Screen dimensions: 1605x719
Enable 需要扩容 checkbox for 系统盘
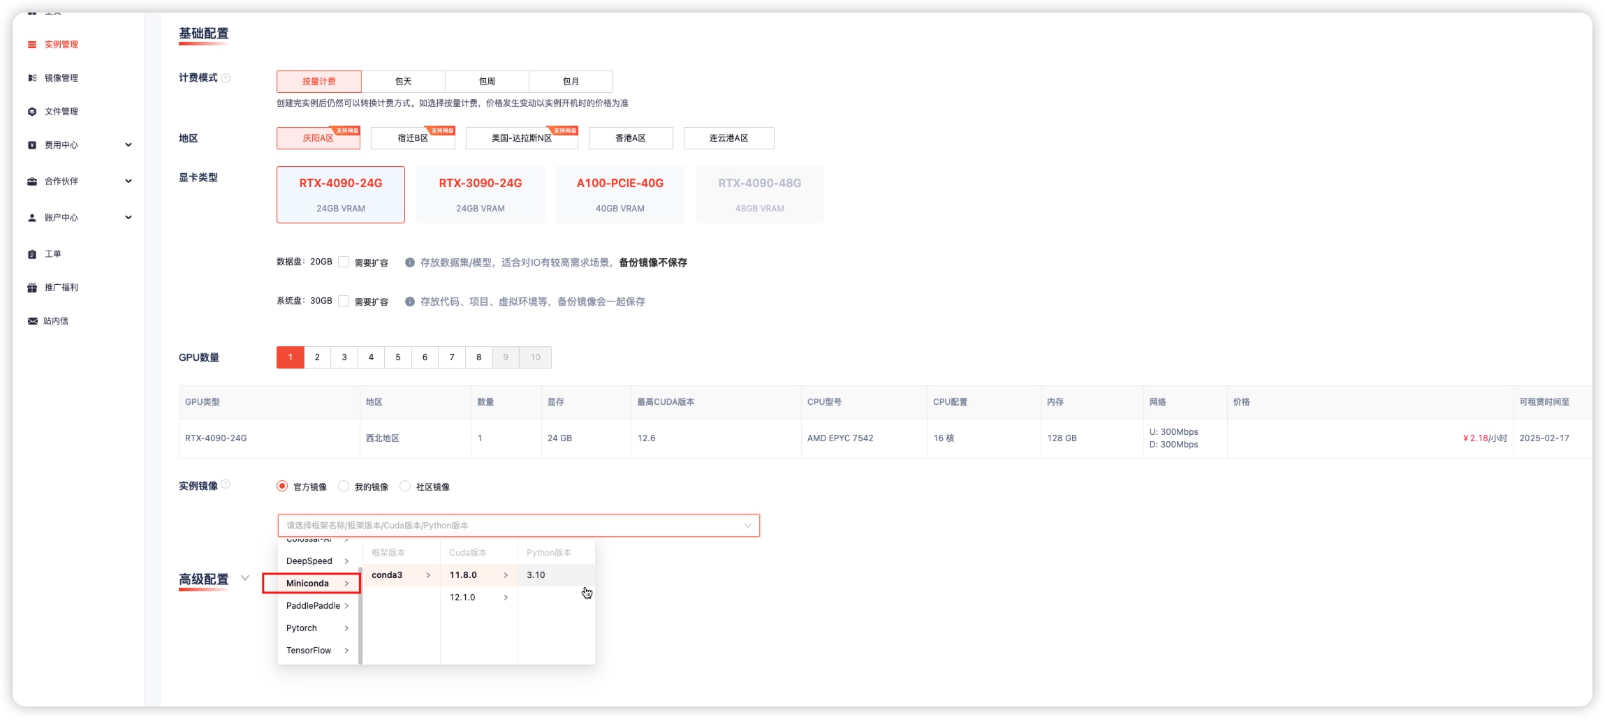[344, 301]
